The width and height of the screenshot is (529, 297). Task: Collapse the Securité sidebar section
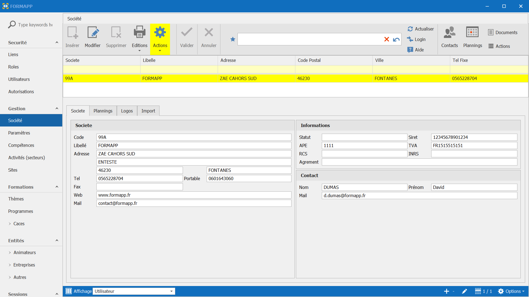click(57, 42)
